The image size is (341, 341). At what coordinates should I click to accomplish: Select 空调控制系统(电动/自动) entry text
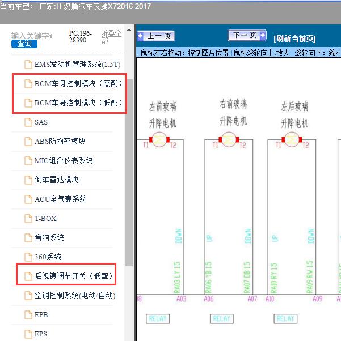coord(75,295)
